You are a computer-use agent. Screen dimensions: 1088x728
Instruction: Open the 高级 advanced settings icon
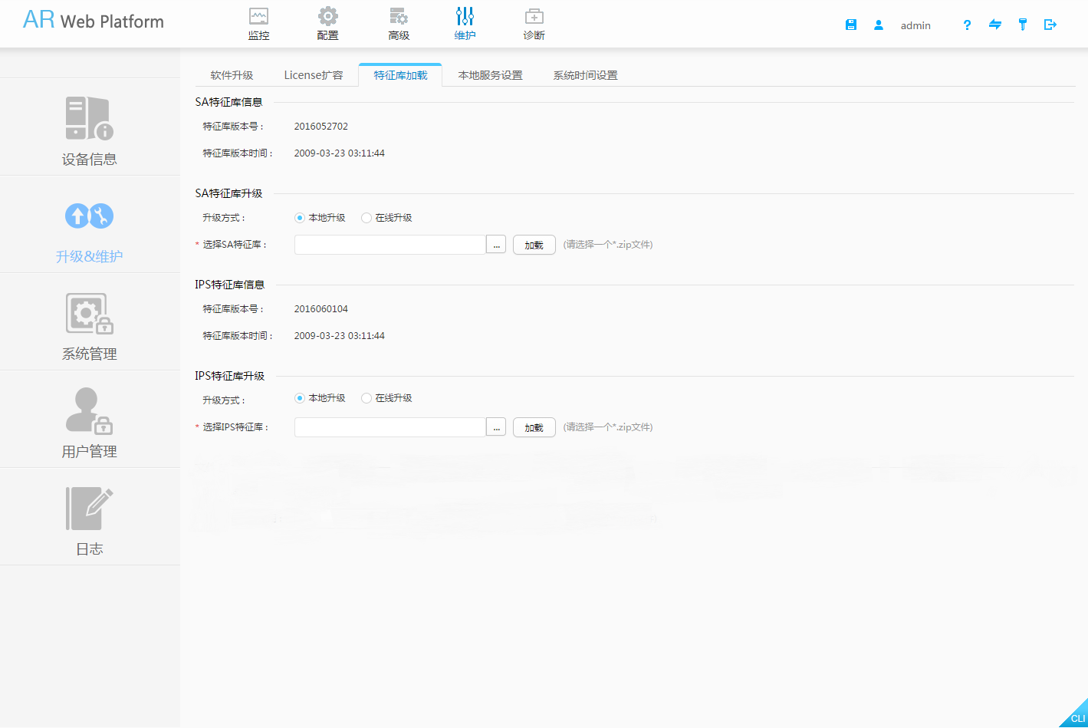(399, 24)
